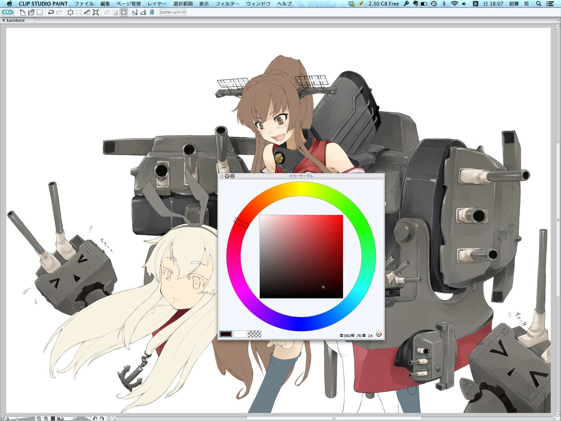Zoom out the canvas view
Viewport: 561px width, 421px height.
(39, 419)
